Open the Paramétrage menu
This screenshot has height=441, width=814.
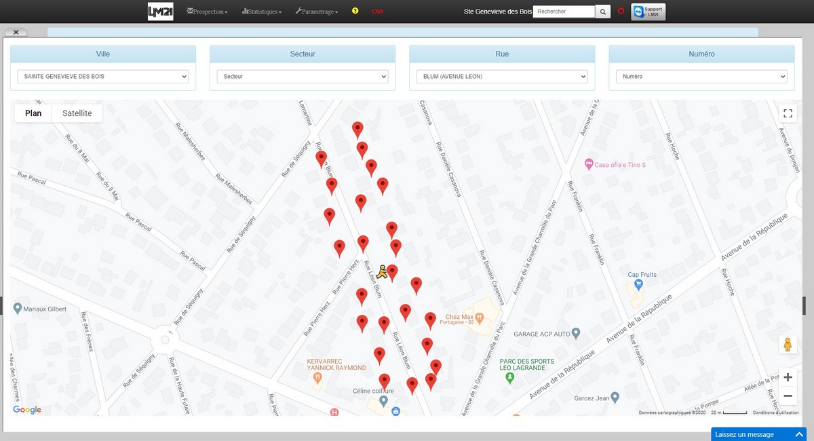317,12
